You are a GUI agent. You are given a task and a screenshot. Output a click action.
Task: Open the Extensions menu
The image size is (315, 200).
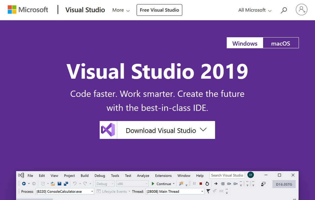tap(163, 176)
